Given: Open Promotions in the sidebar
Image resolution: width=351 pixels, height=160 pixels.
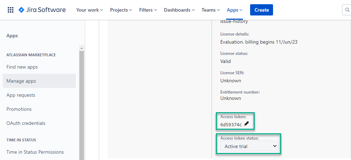Looking at the screenshot, I should tap(19, 109).
